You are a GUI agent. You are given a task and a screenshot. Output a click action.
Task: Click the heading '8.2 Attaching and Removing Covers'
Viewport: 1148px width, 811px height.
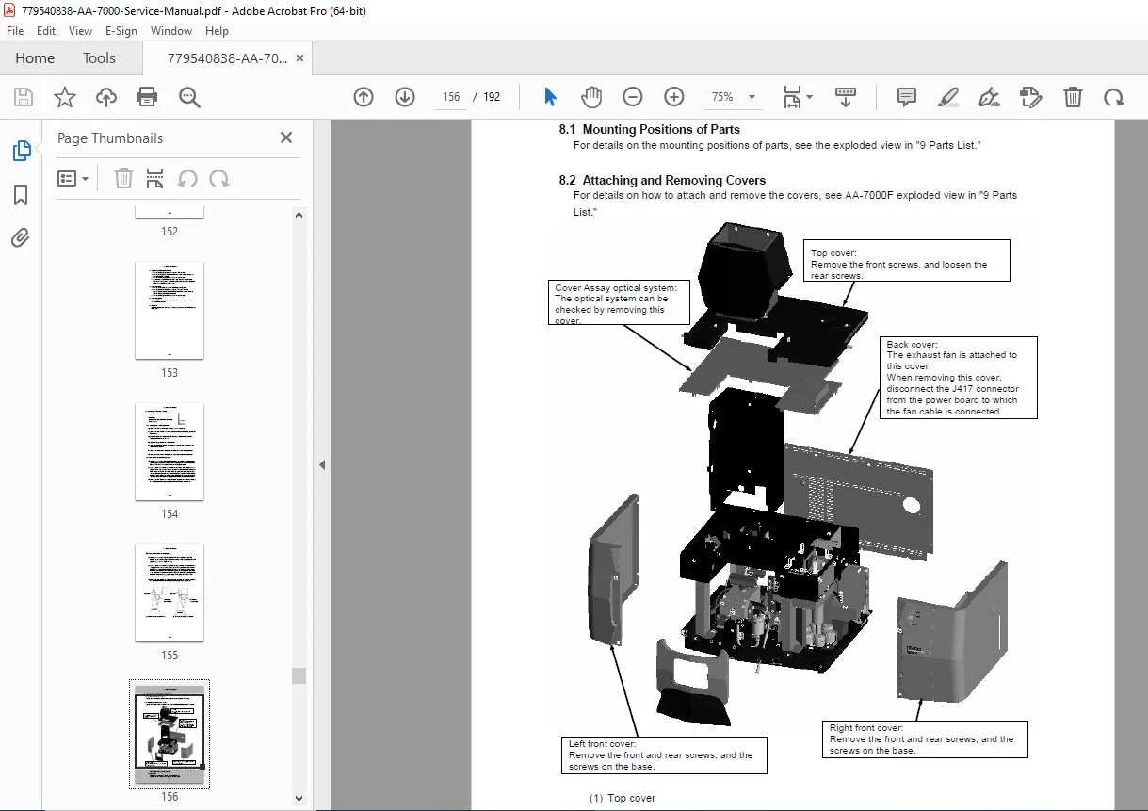click(662, 180)
